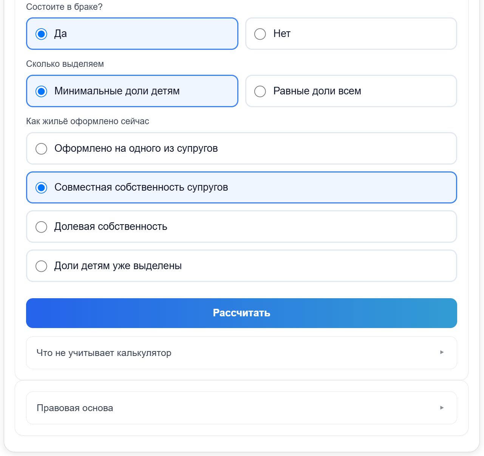Viewport: 484px width, 456px height.
Task: Click the Состоите в браке? label
Action: tap(64, 7)
